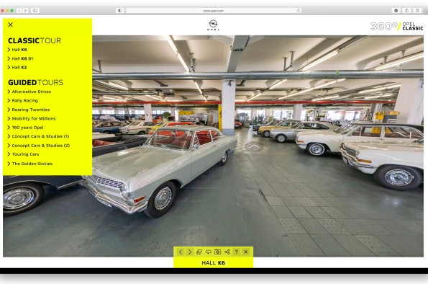Move forward using the floor arrow hotspot
Screen dimensions: 428x284
pyautogui.click(x=254, y=147)
